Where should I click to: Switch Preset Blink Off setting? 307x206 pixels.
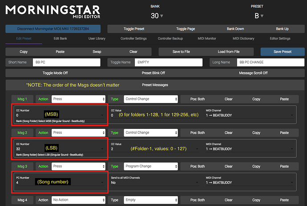pyautogui.click(x=153, y=73)
